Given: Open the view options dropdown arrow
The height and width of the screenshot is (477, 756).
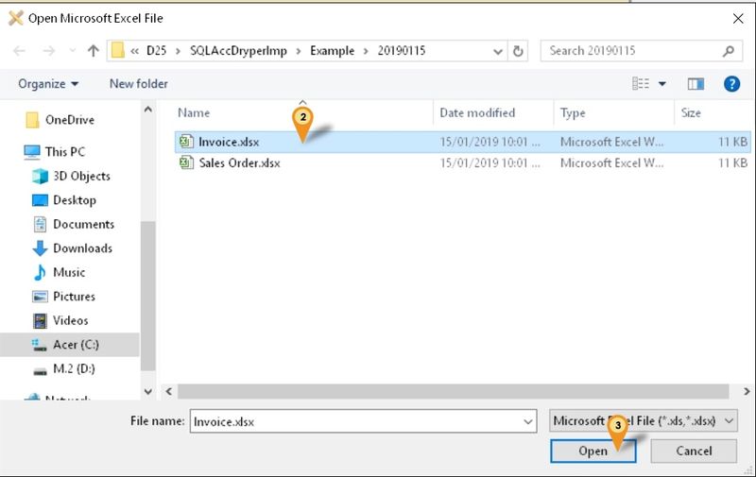Looking at the screenshot, I should (x=662, y=84).
